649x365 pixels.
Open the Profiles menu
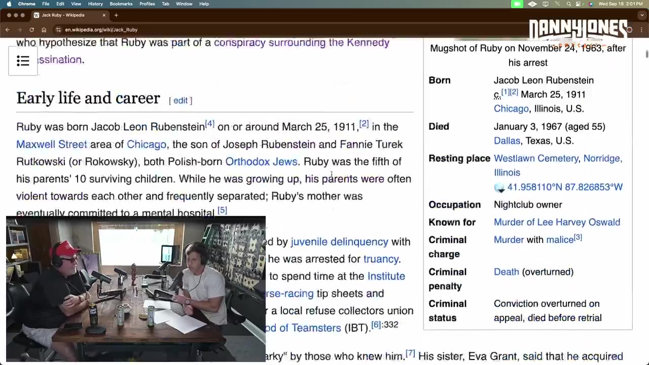(147, 4)
